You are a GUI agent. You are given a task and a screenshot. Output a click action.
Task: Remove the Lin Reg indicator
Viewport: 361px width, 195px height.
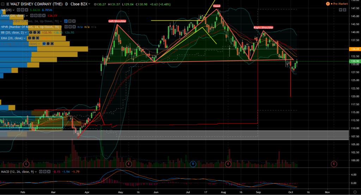tap(52, 44)
